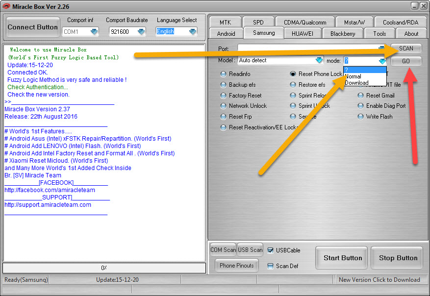
Task: Click the GO button
Action: point(406,61)
